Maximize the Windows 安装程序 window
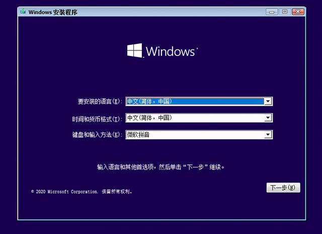The image size is (322, 234). click(x=285, y=12)
